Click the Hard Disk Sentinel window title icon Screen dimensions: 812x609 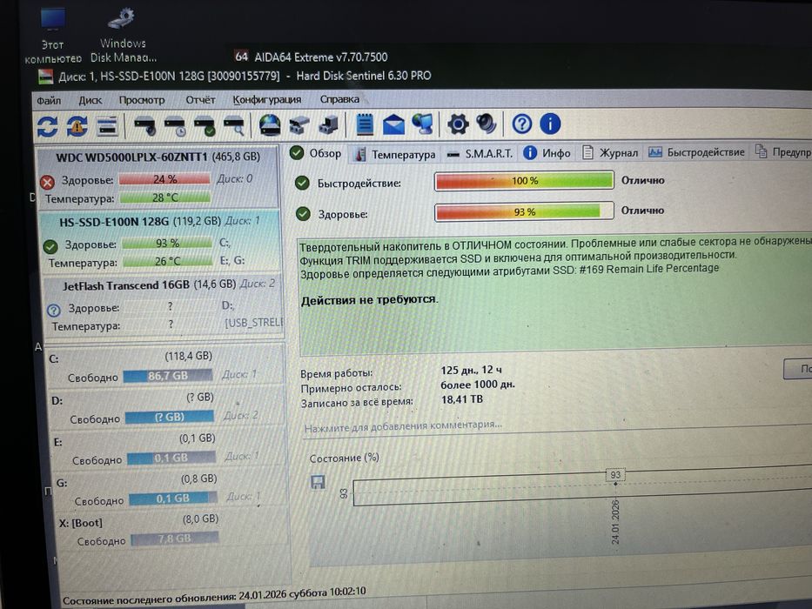point(45,77)
